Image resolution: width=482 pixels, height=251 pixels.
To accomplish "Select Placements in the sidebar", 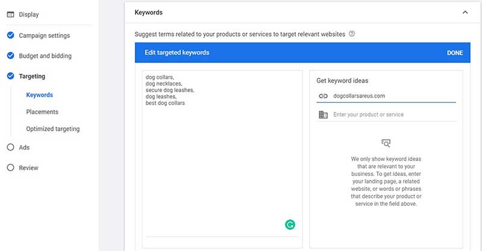I will tap(42, 112).
